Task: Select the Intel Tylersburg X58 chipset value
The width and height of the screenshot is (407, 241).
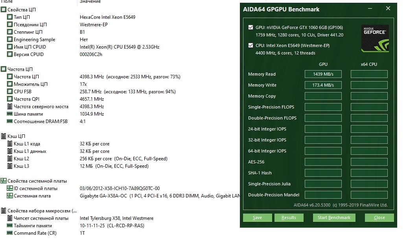Action: click(116, 218)
